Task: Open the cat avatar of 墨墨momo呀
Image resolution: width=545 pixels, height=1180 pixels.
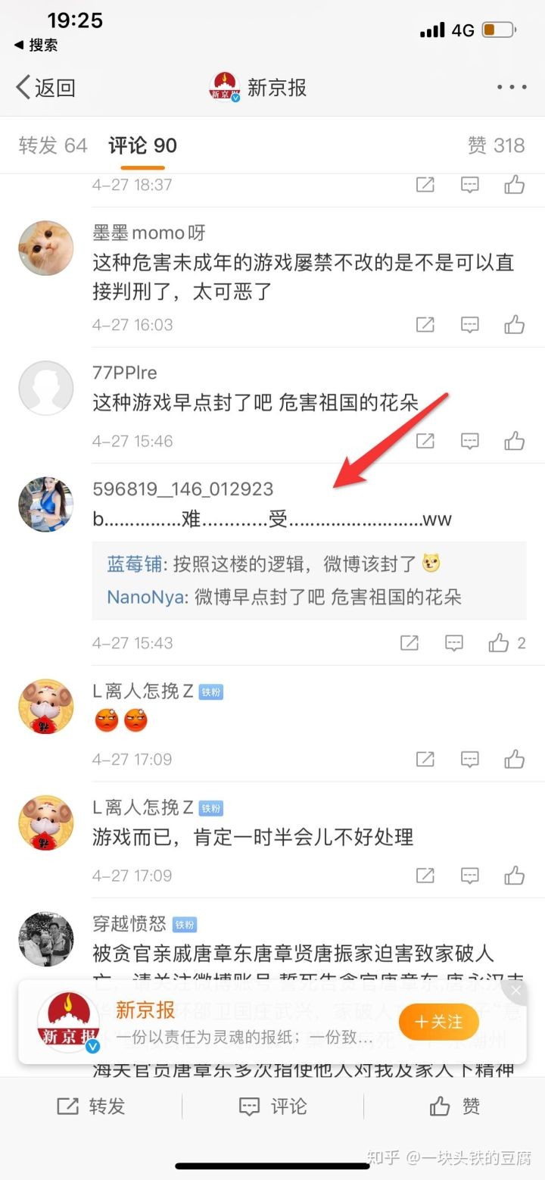Action: click(45, 248)
